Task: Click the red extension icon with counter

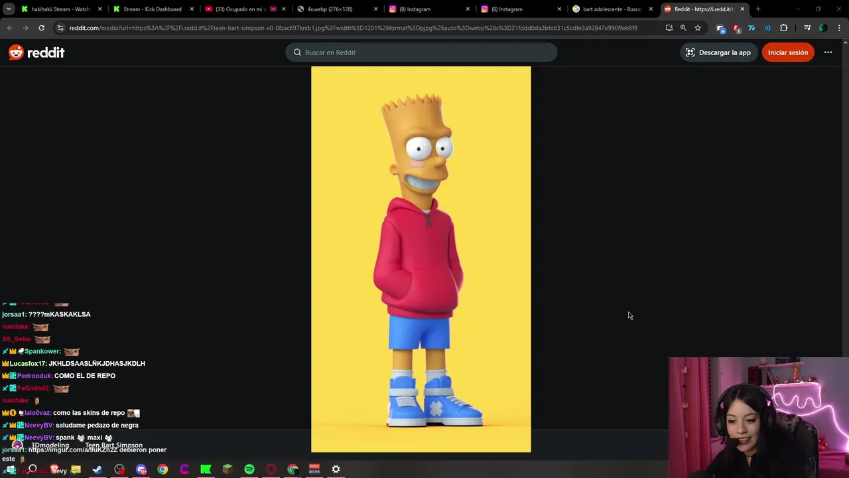Action: click(736, 28)
